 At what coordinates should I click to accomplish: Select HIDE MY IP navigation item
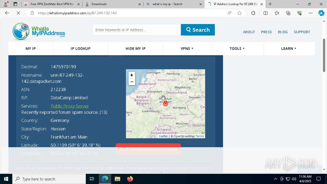pyautogui.click(x=135, y=49)
